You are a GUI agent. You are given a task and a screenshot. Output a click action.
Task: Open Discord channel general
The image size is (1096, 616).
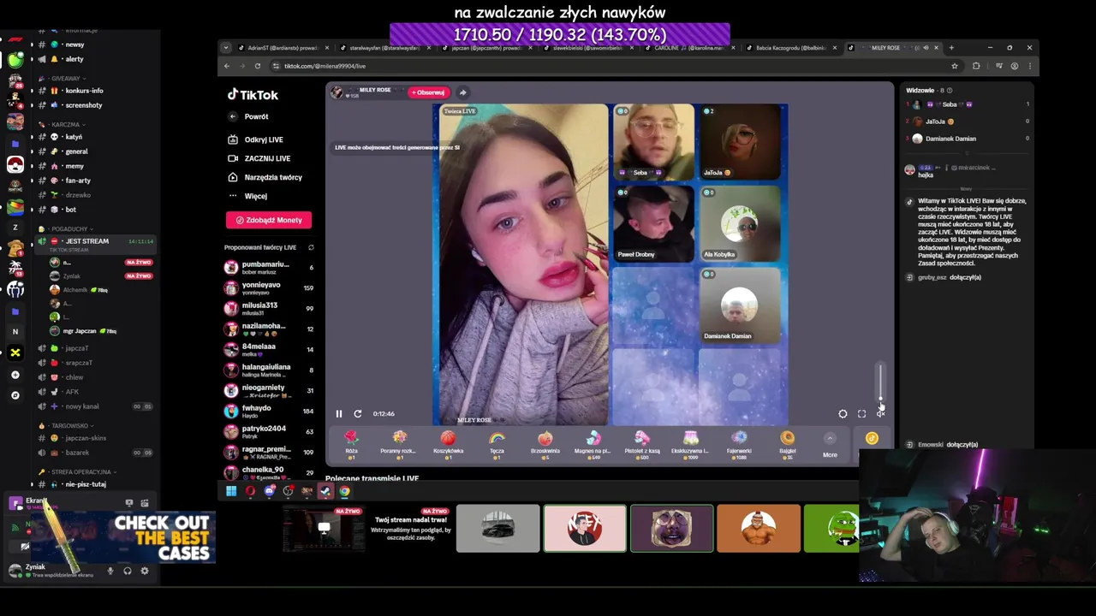76,151
